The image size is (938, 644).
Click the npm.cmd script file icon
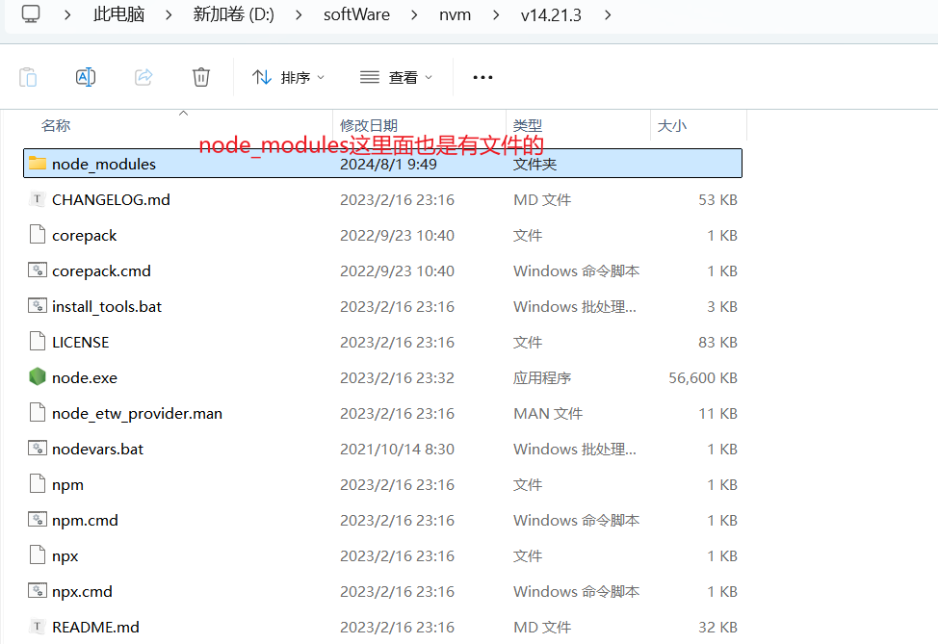coord(38,520)
